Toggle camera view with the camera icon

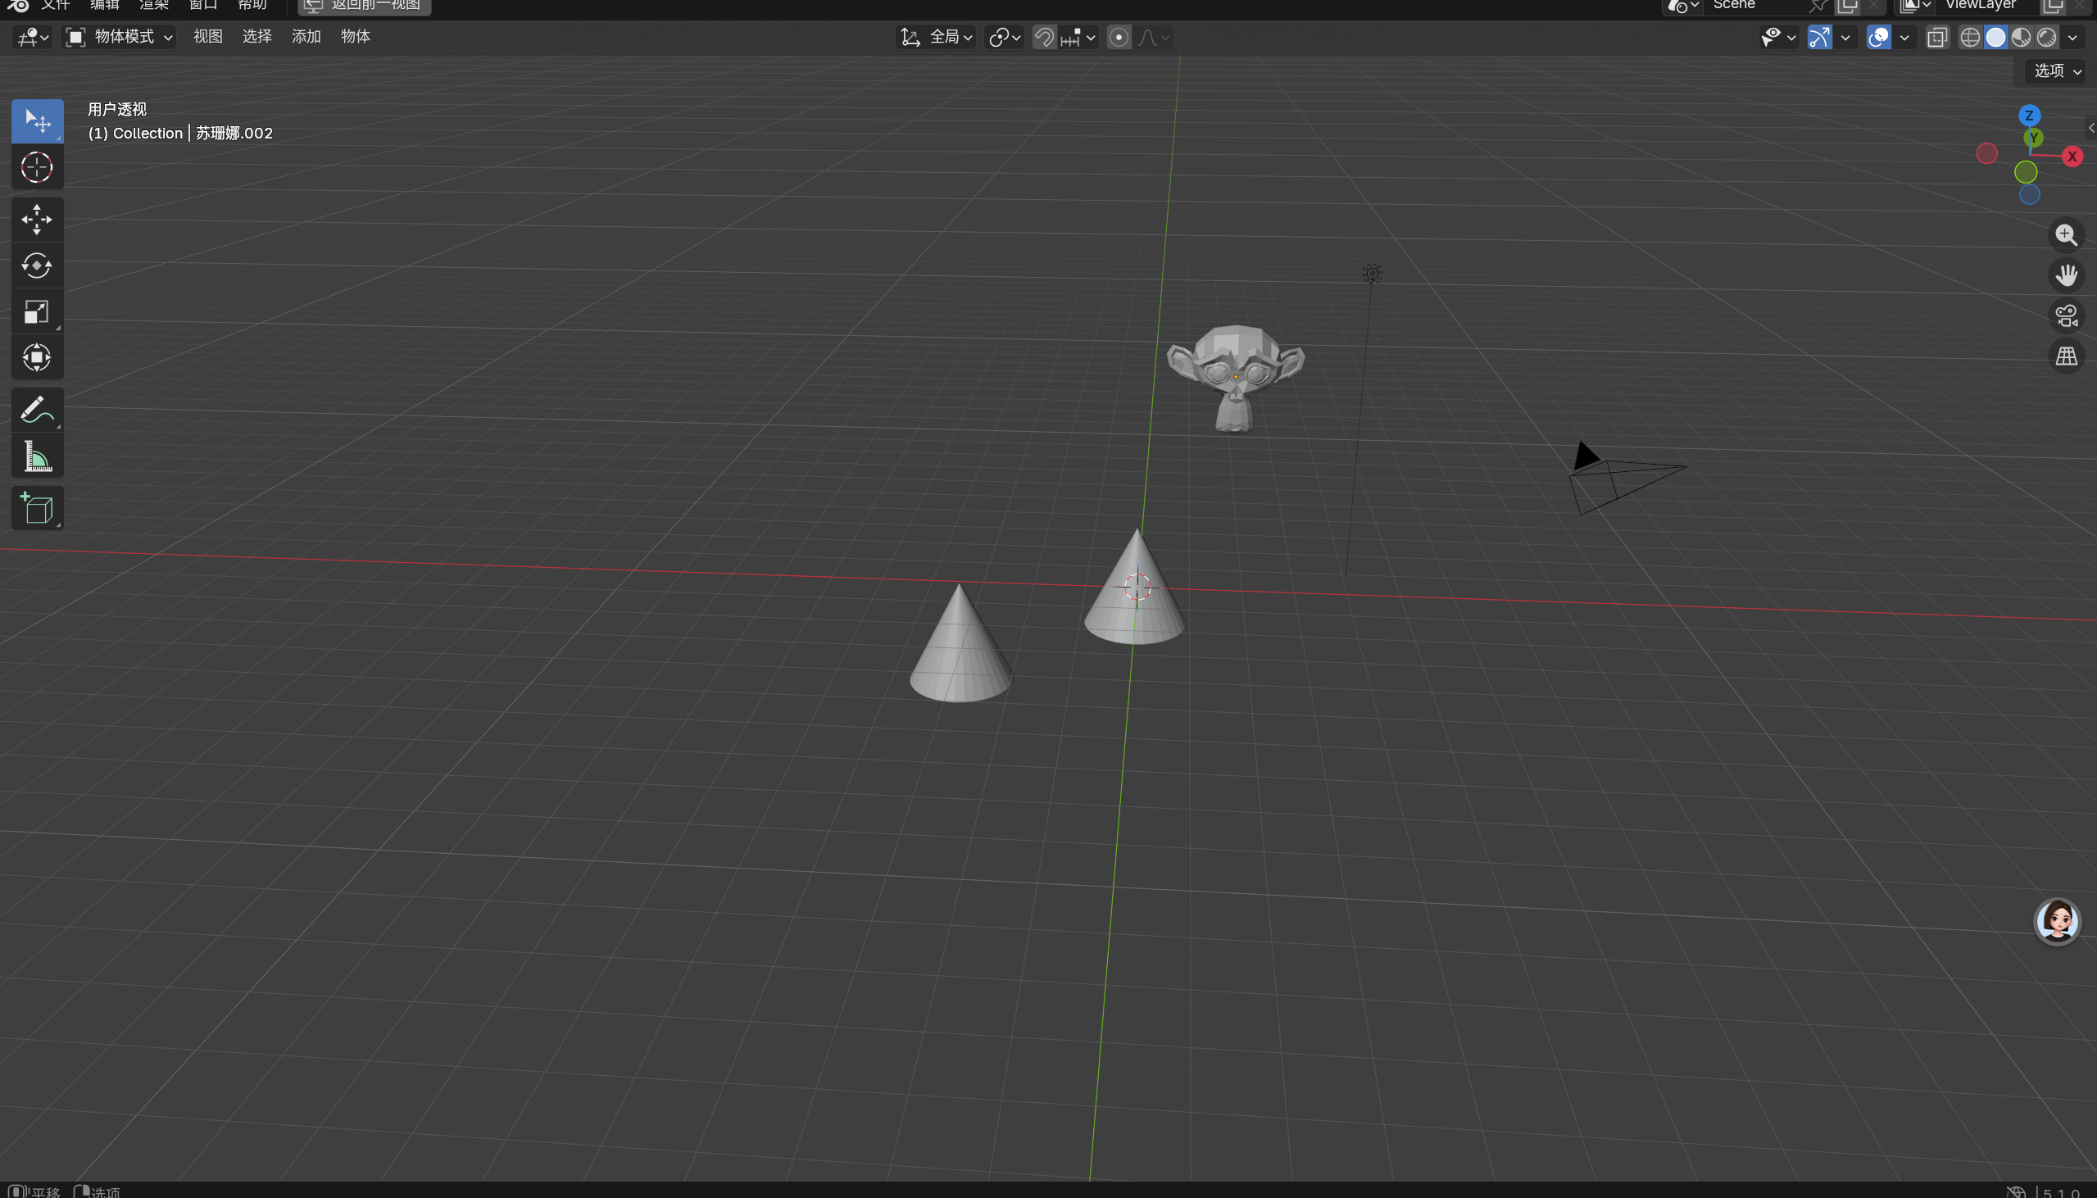2066,316
